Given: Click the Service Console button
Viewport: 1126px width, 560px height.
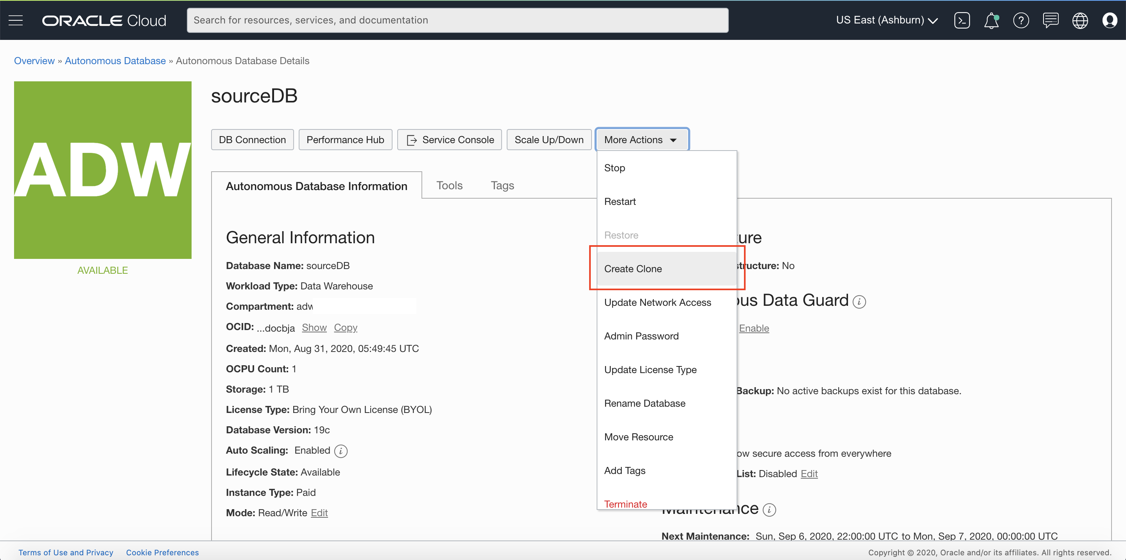Looking at the screenshot, I should click(449, 140).
